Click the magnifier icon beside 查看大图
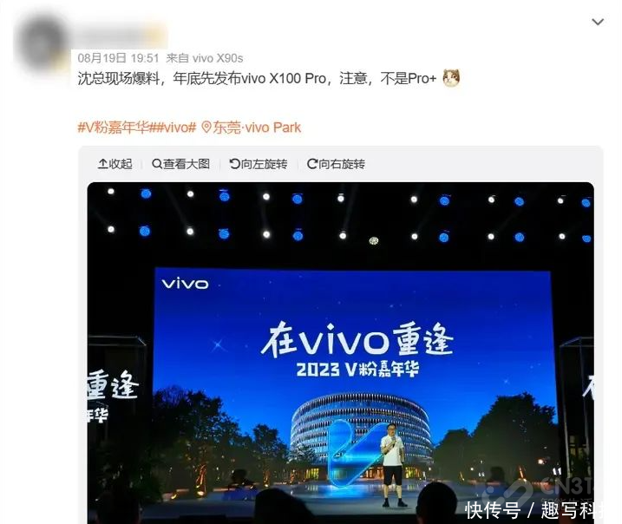 [x=157, y=164]
